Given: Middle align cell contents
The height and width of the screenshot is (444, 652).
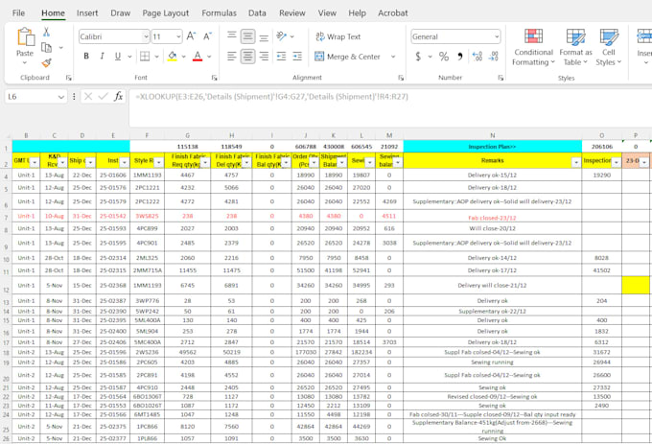Looking at the screenshot, I should pyautogui.click(x=247, y=36).
